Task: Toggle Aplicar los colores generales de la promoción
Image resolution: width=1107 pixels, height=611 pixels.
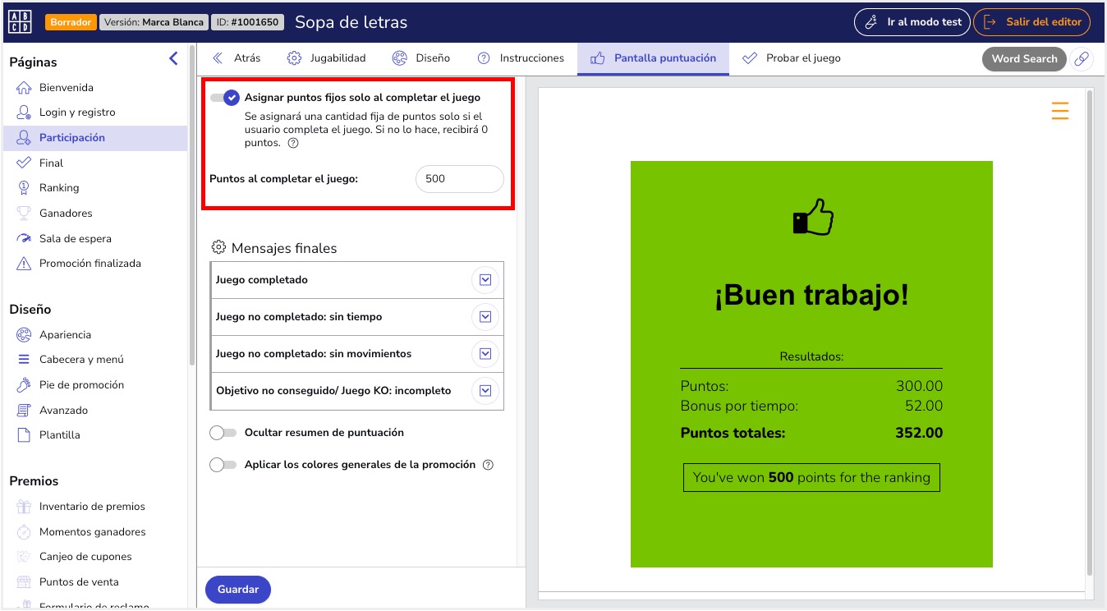Action: pos(223,465)
